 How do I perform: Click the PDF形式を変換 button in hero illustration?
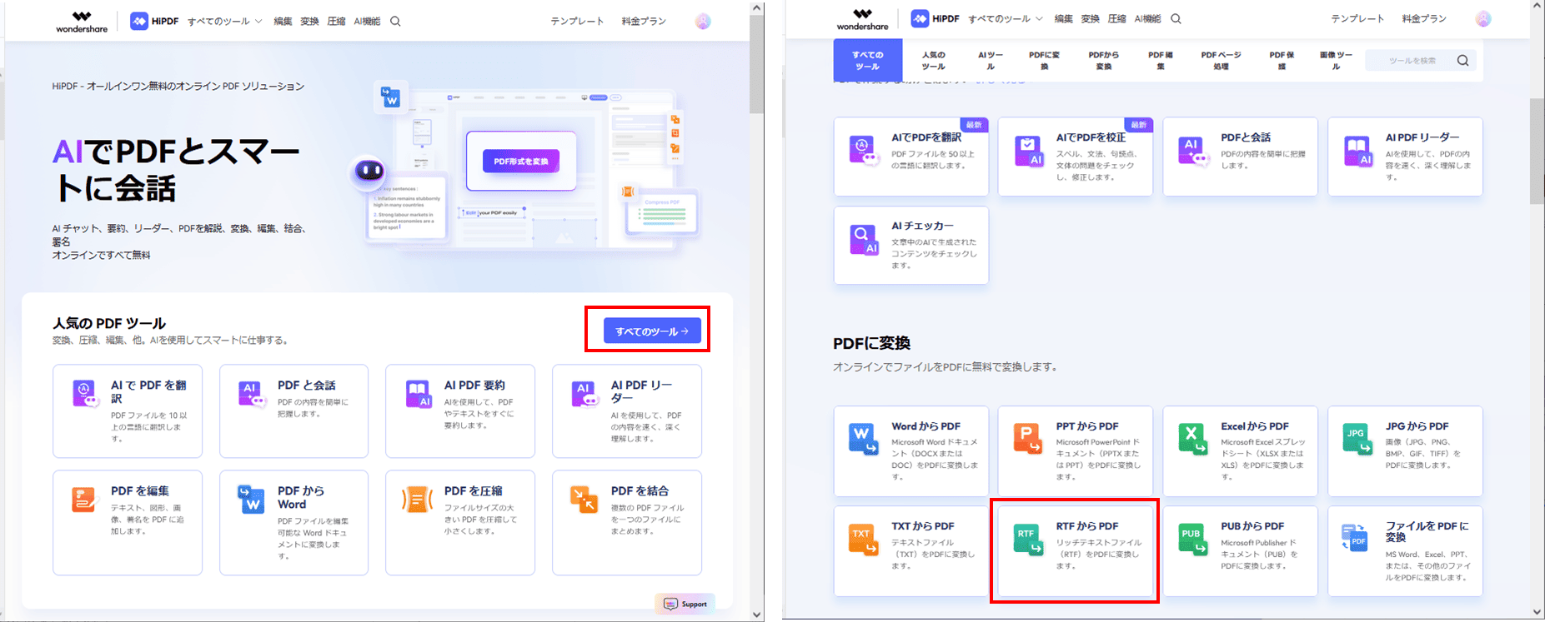pos(521,161)
